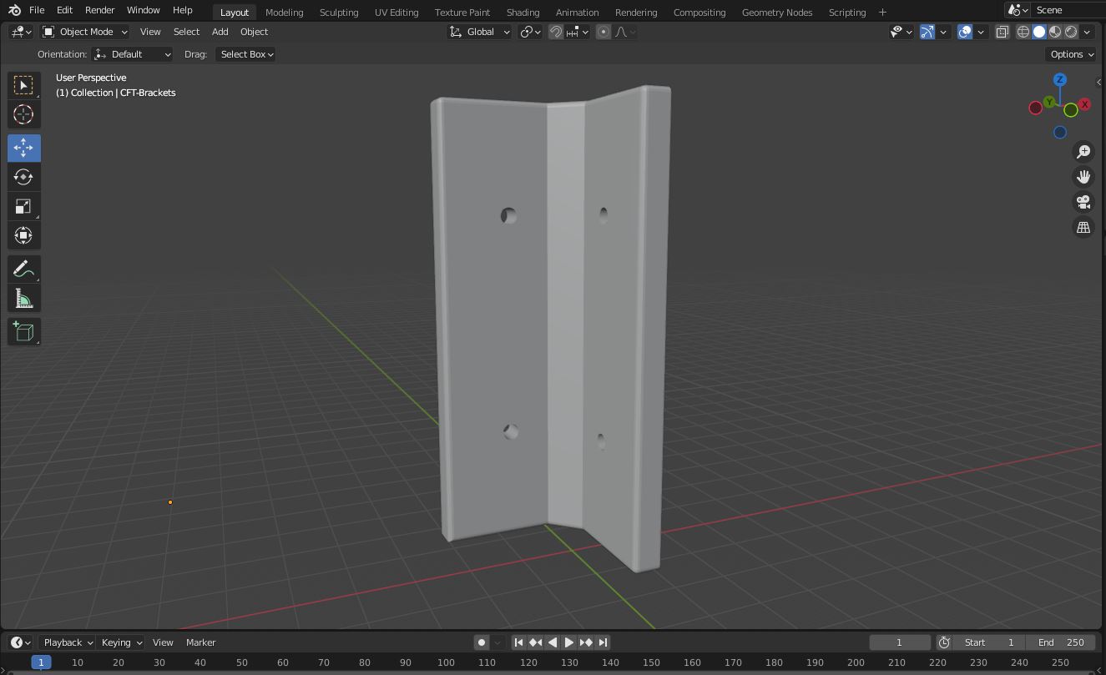Open the gizmo options dropdown arrow

point(943,32)
